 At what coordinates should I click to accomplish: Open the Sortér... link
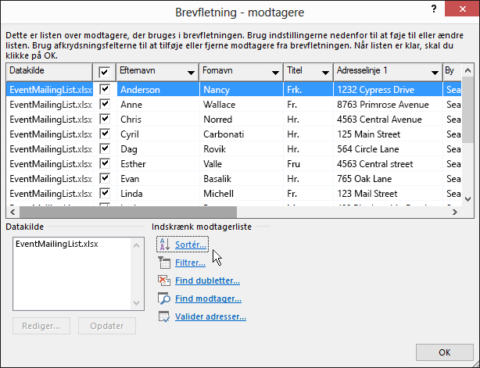191,245
